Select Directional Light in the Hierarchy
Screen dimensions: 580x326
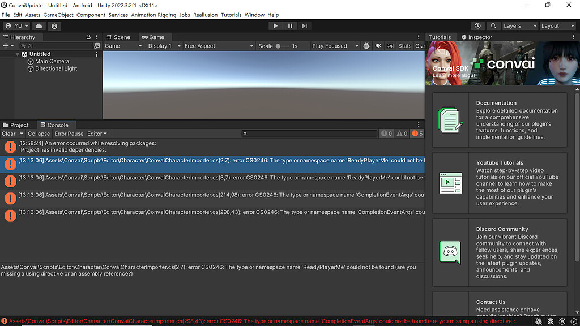(x=56, y=68)
